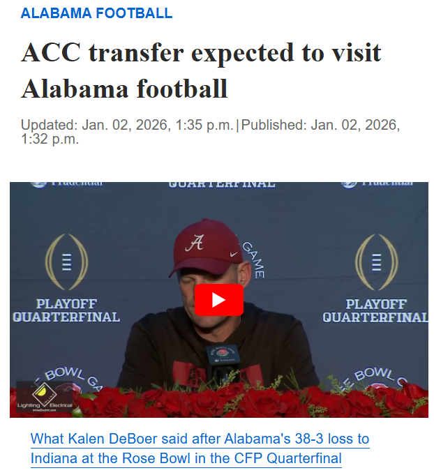Play the embedded YouTube video
The image size is (434, 475).
point(218,300)
